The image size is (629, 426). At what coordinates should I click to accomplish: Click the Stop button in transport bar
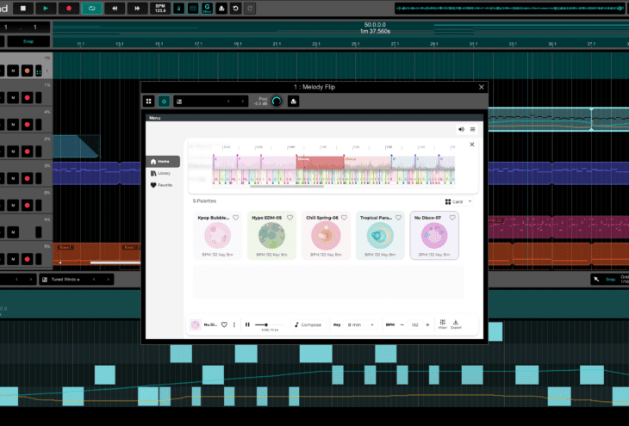click(23, 8)
